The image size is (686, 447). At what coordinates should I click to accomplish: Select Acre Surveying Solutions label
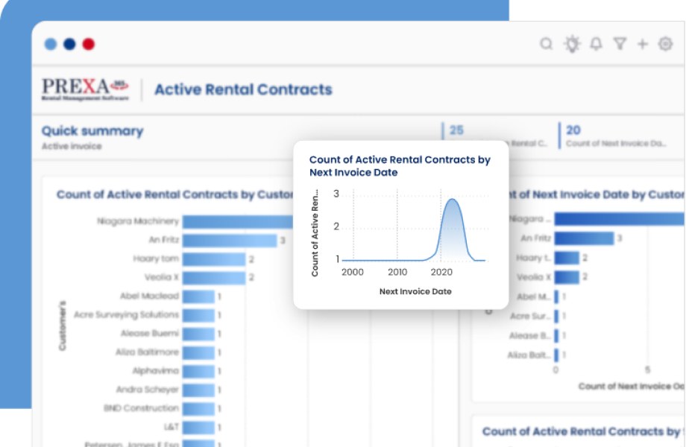tap(126, 314)
